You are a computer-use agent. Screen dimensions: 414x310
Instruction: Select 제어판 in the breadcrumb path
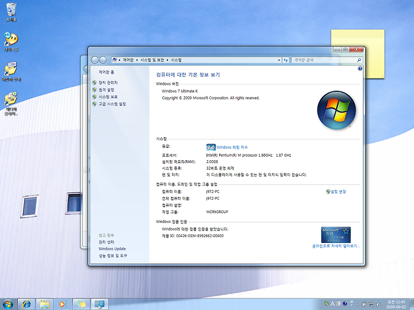tap(128, 60)
